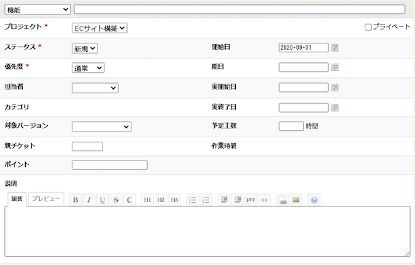Click the subject text field at top

[240, 9]
